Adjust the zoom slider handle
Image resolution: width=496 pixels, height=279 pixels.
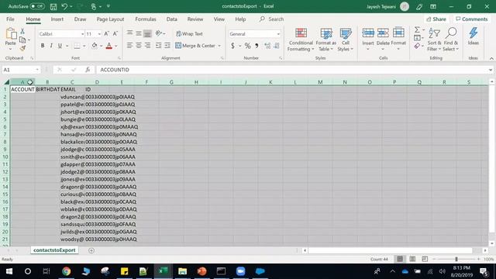(456, 259)
